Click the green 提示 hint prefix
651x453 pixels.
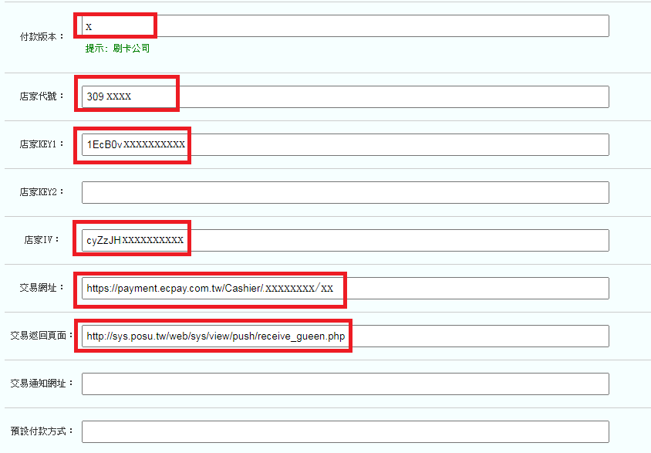(x=96, y=49)
